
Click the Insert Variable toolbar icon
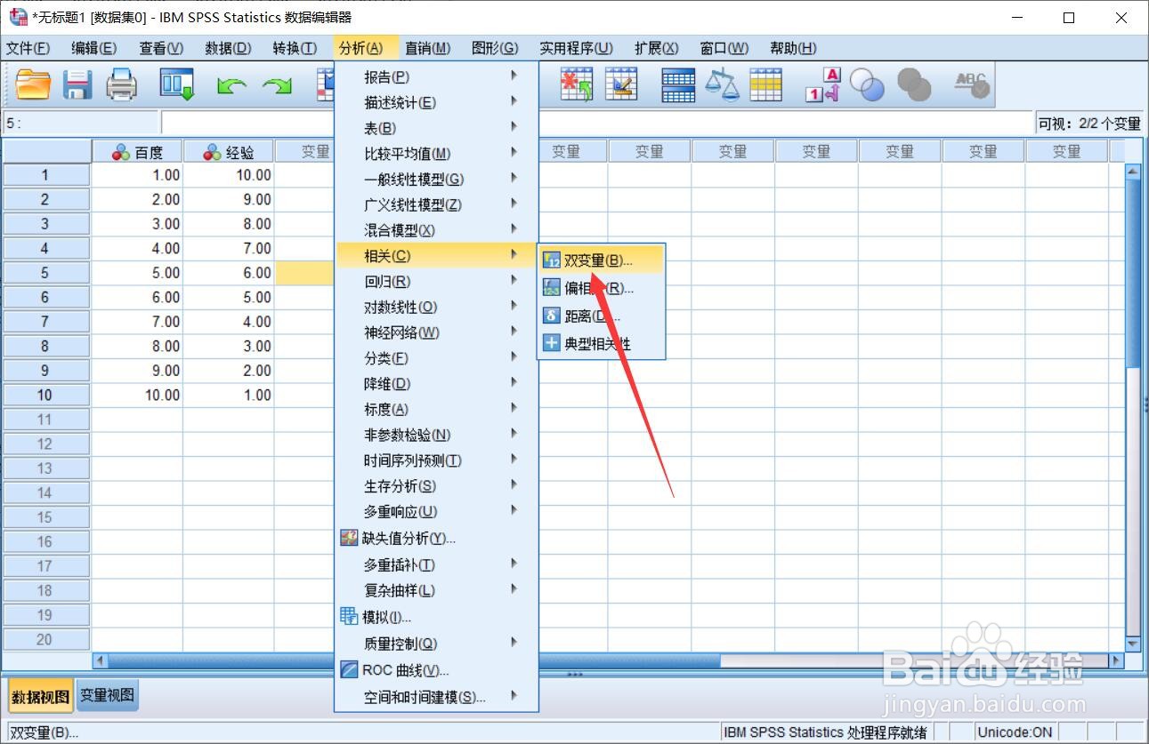621,85
